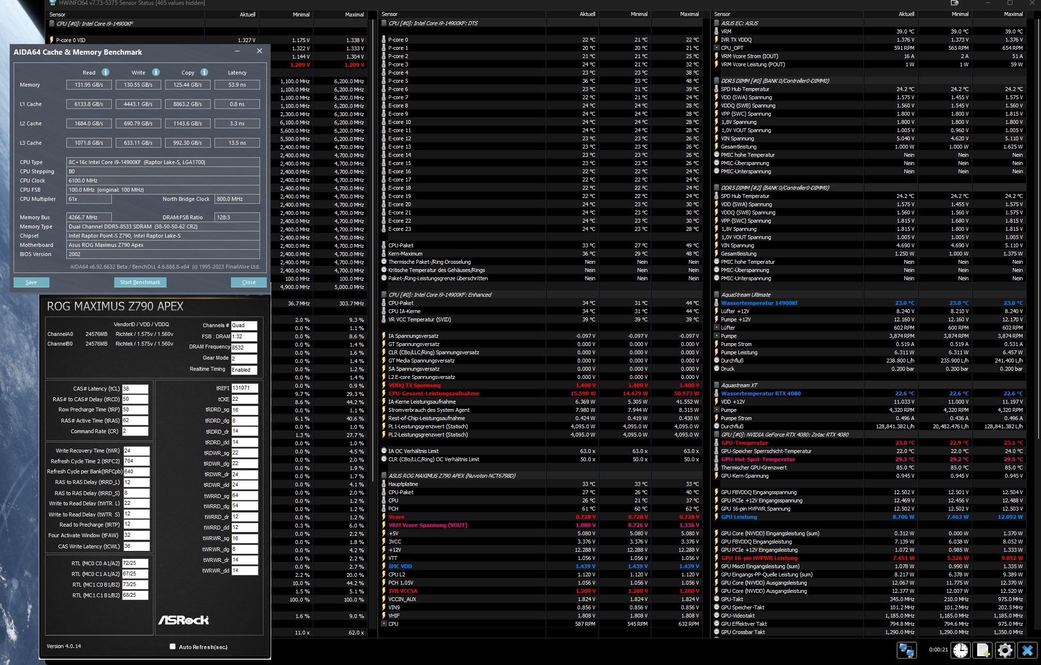The image size is (1041, 665).
Task: Click fan icon of CPU_OPT row
Action: pos(717,48)
